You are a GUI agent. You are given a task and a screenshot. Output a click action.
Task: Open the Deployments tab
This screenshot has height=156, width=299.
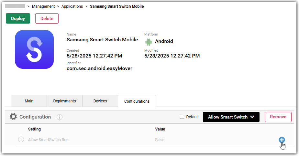point(64,101)
